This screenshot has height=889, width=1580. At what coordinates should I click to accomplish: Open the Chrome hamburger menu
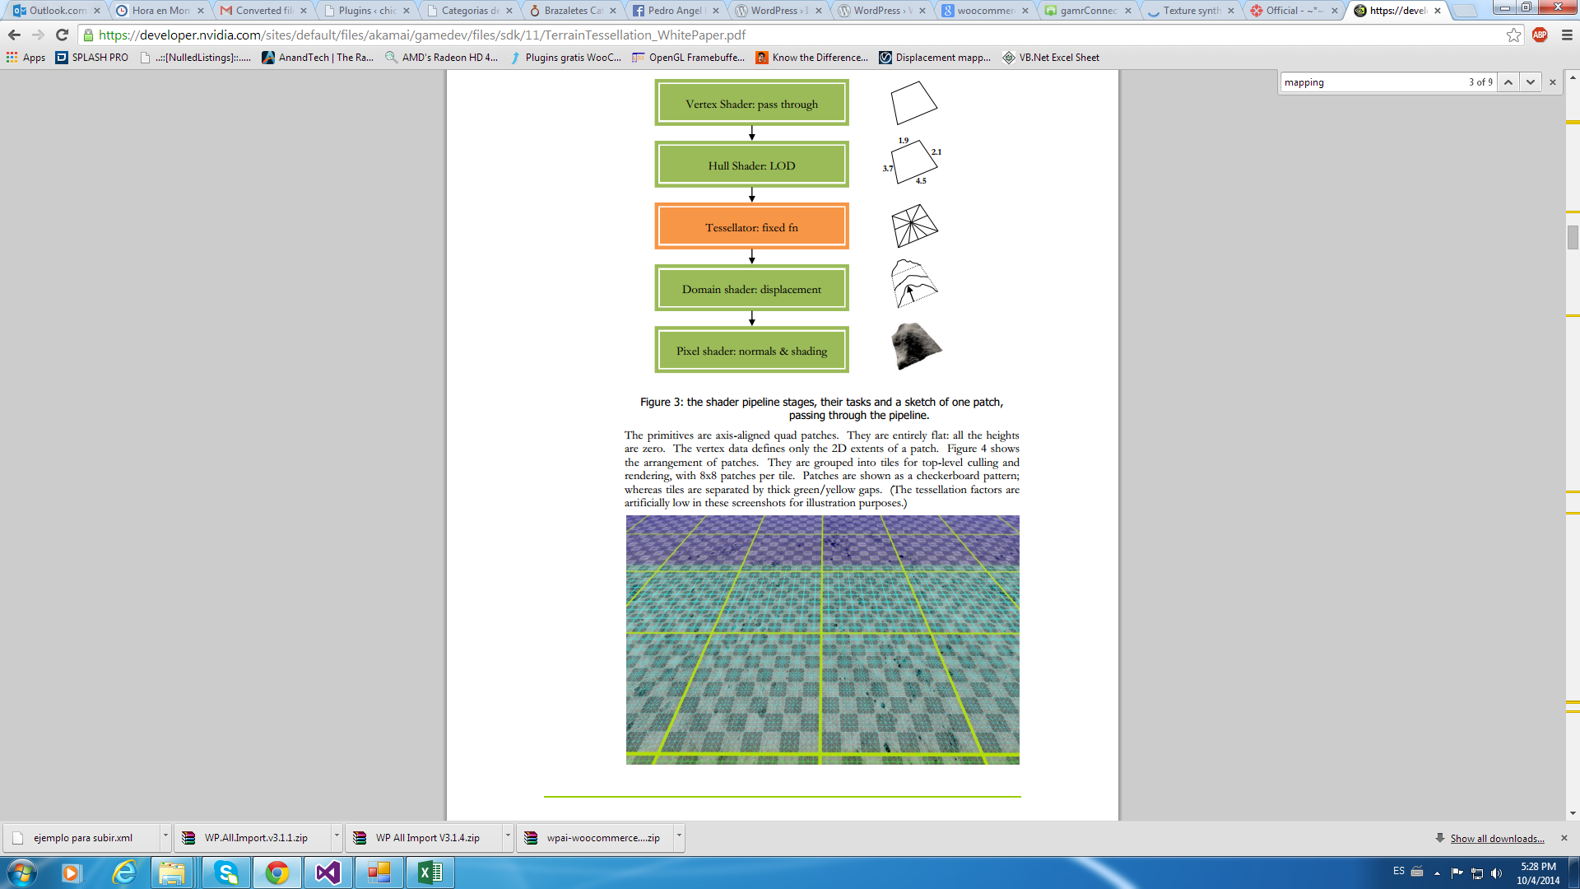click(1567, 35)
